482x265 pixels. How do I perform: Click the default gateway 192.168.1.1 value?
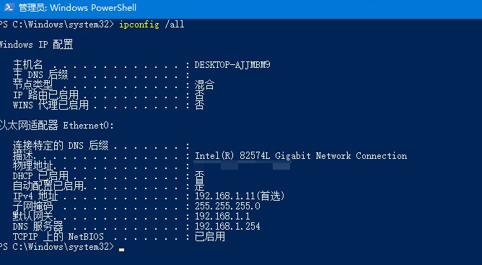click(222, 216)
